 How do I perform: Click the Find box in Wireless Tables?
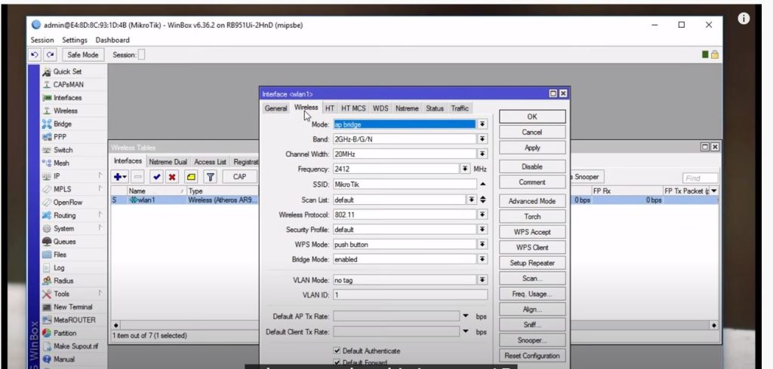pyautogui.click(x=701, y=178)
